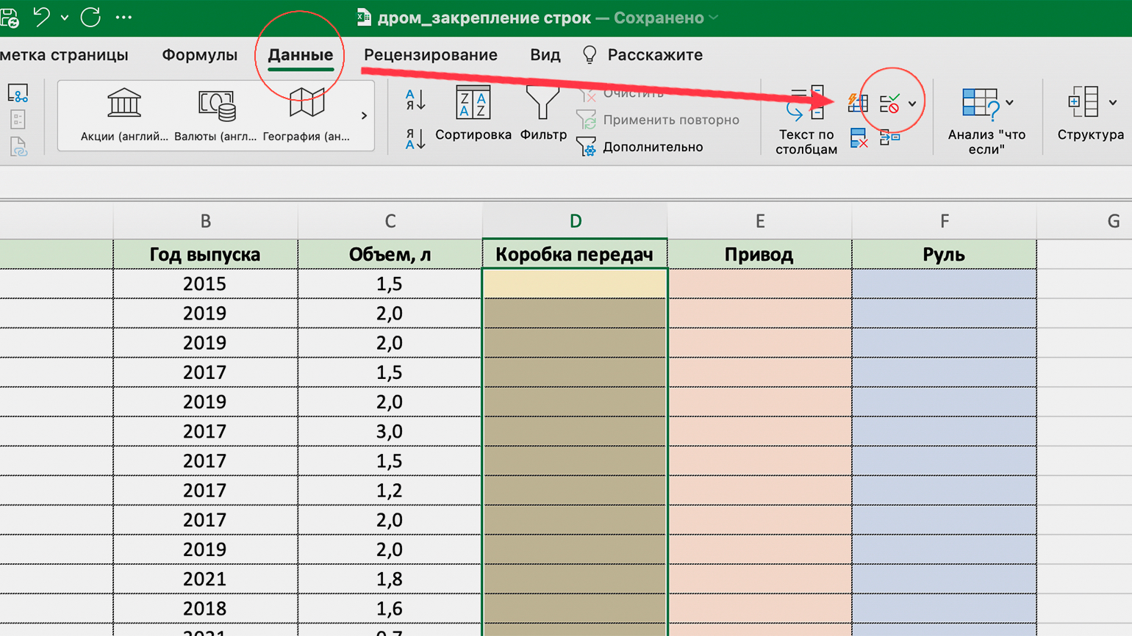This screenshot has height=636, width=1132.
Task: Choose the Geography (География) data type
Action: click(x=307, y=105)
